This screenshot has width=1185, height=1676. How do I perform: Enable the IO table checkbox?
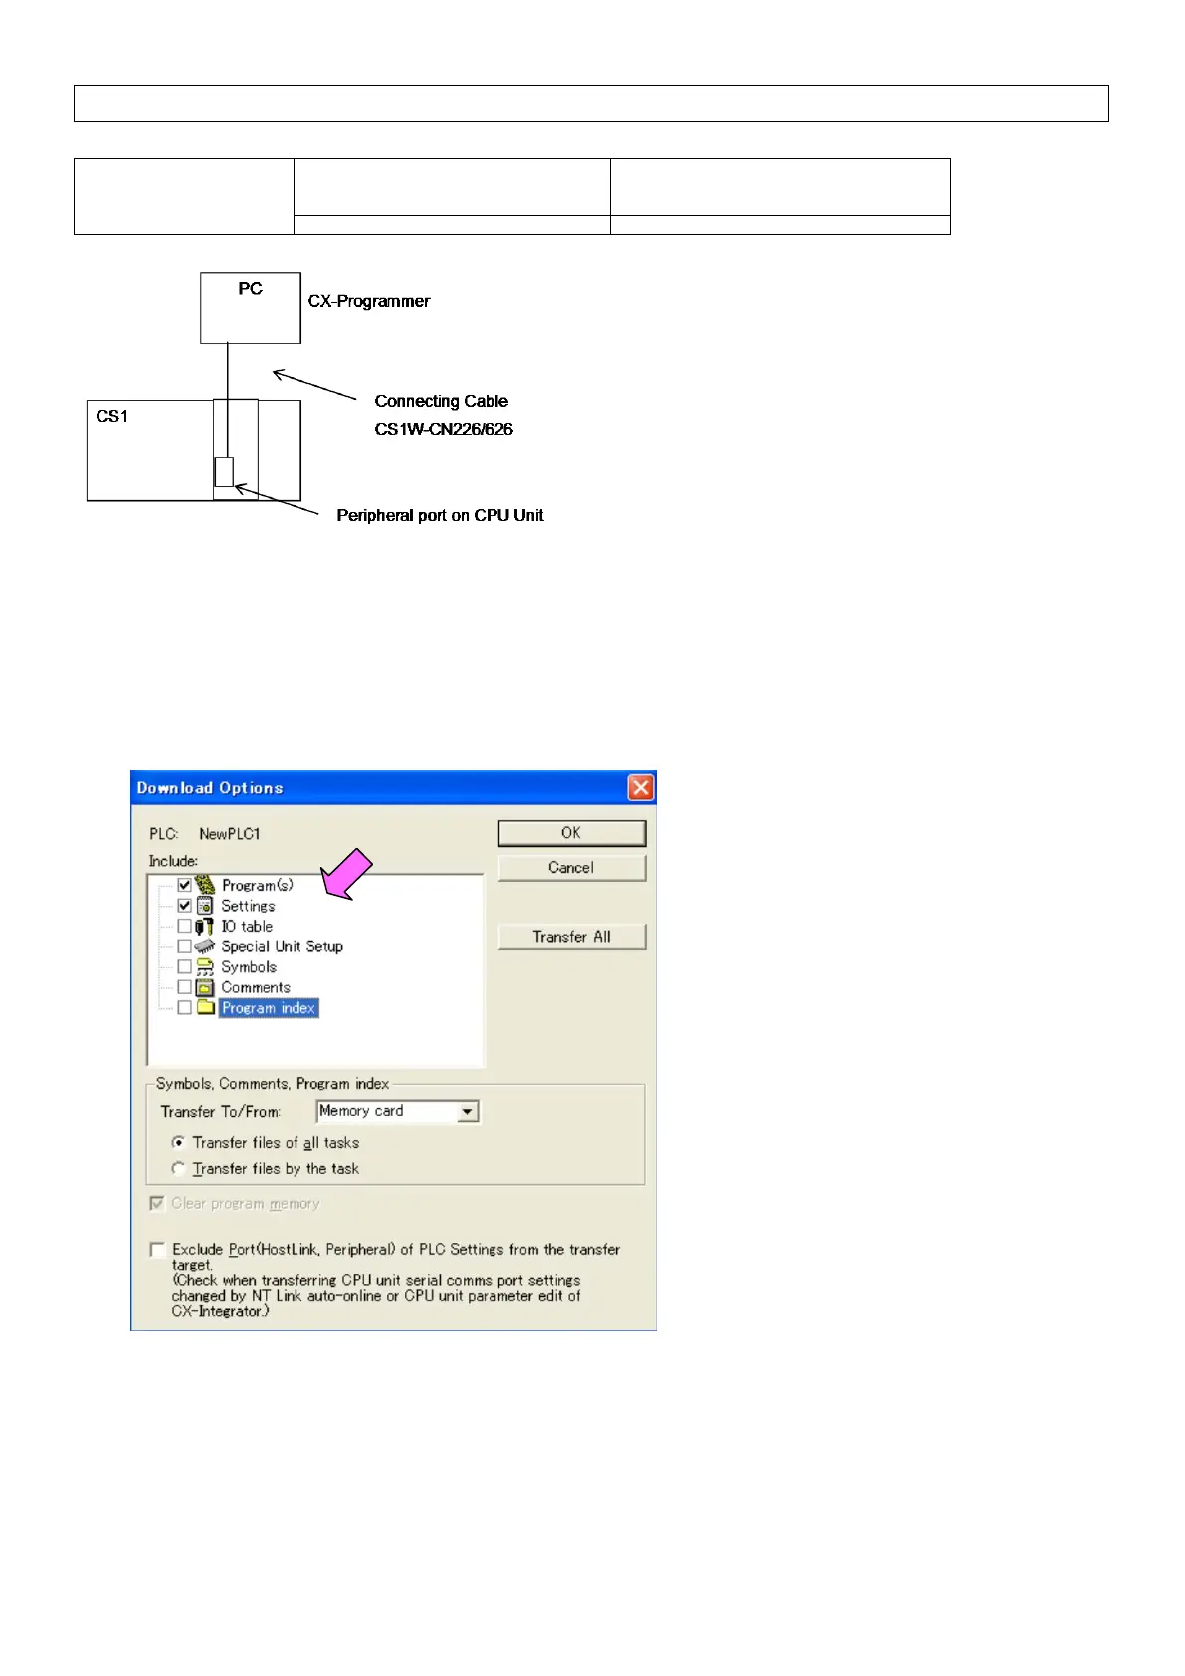click(184, 926)
